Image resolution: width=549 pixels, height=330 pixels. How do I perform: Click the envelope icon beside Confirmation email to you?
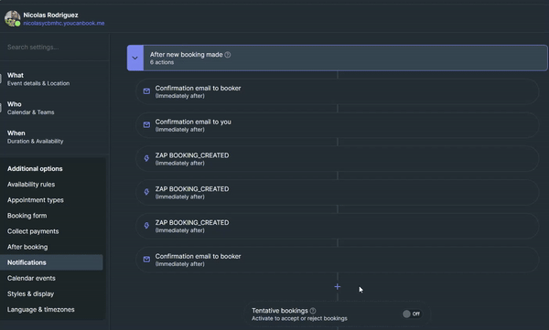tap(146, 125)
